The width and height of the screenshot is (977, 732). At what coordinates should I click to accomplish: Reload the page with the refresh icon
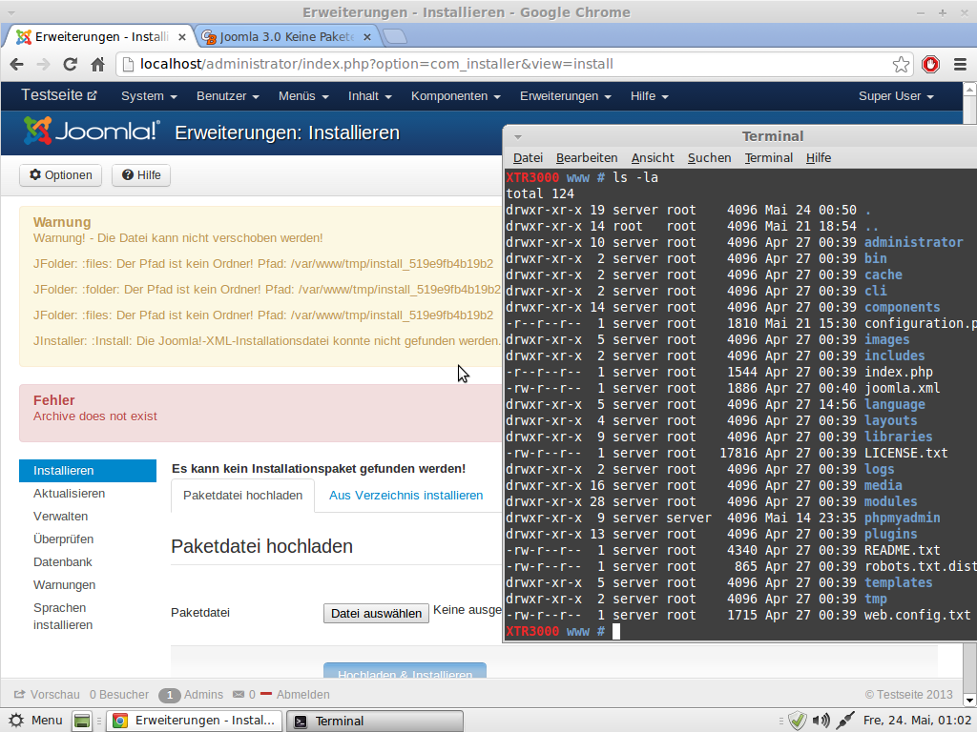click(71, 64)
